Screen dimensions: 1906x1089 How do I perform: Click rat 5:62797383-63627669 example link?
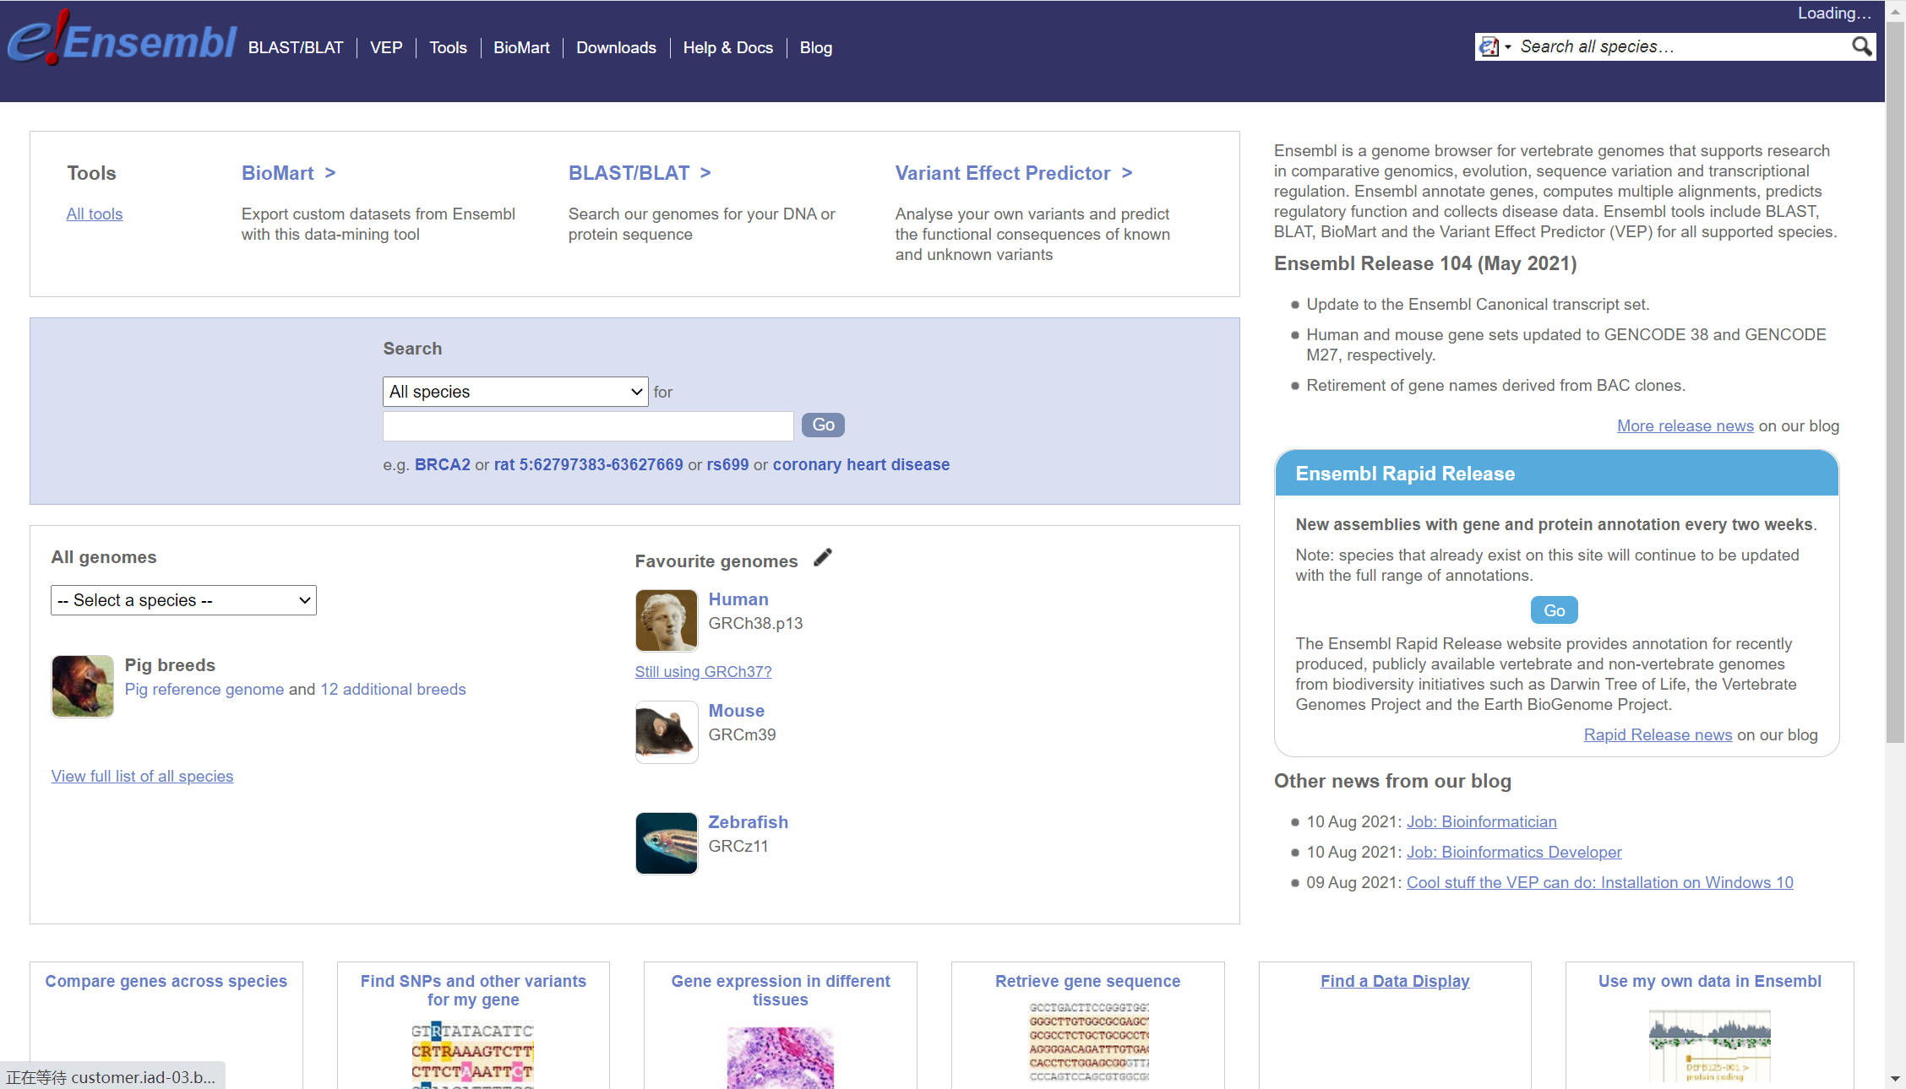589,465
